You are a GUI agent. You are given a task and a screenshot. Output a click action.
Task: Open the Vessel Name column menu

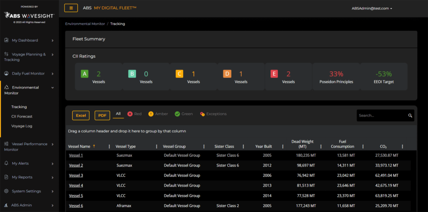tap(110, 147)
